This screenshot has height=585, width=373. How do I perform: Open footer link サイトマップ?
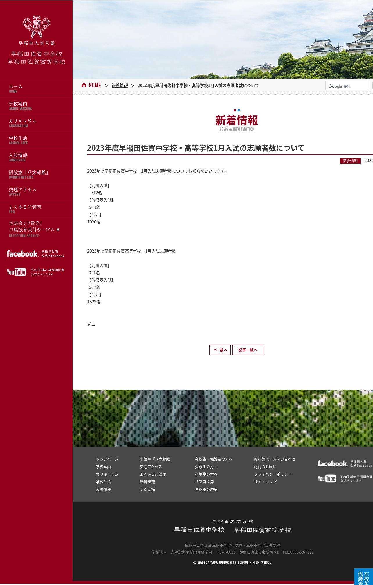265,482
